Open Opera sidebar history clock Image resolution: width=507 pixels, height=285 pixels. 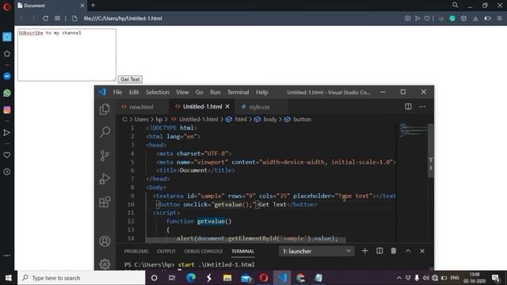(x=7, y=172)
